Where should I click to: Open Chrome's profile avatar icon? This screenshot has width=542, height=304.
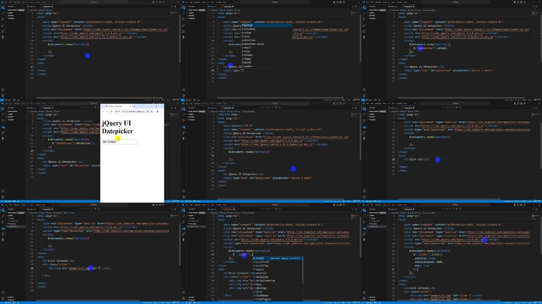(157, 111)
